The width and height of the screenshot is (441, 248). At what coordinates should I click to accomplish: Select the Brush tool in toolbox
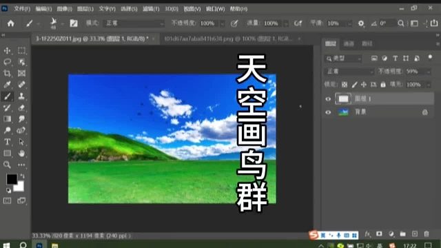7,96
